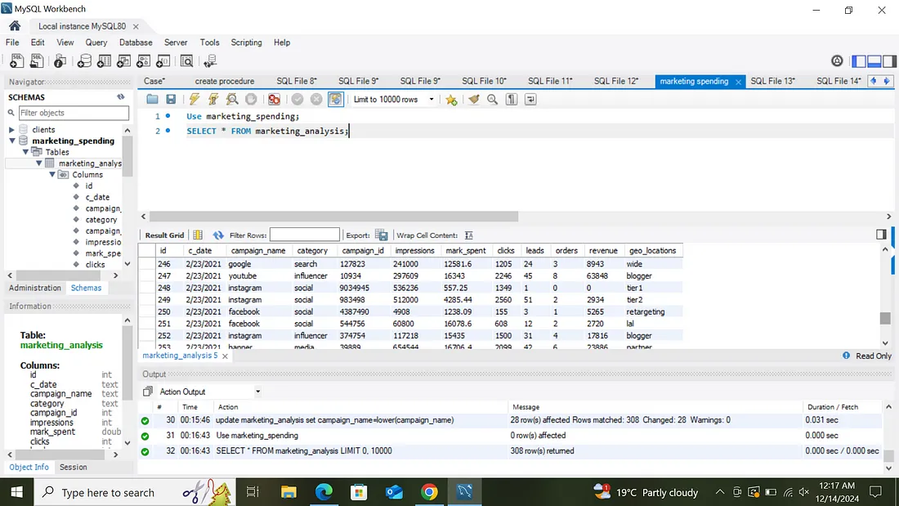Click the add to snippets star icon

[x=451, y=99]
